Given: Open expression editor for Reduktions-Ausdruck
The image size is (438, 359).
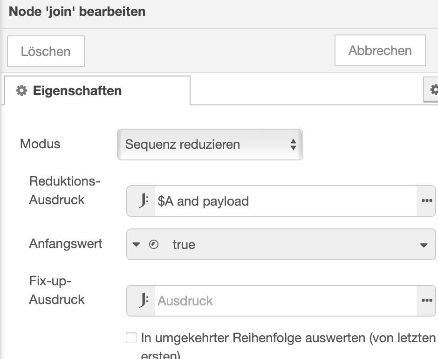Looking at the screenshot, I should click(x=425, y=201).
